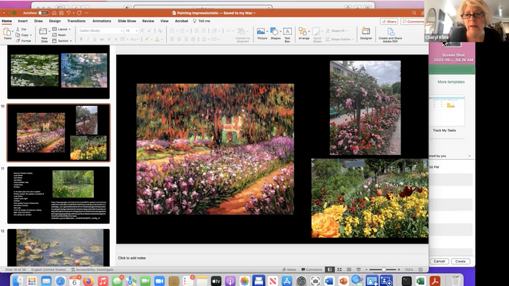
Task: Toggle Normal view in status bar
Action: [x=330, y=269]
